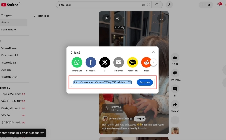Open VTV Go channel
This screenshot has height=140, width=226.
pos(6,115)
